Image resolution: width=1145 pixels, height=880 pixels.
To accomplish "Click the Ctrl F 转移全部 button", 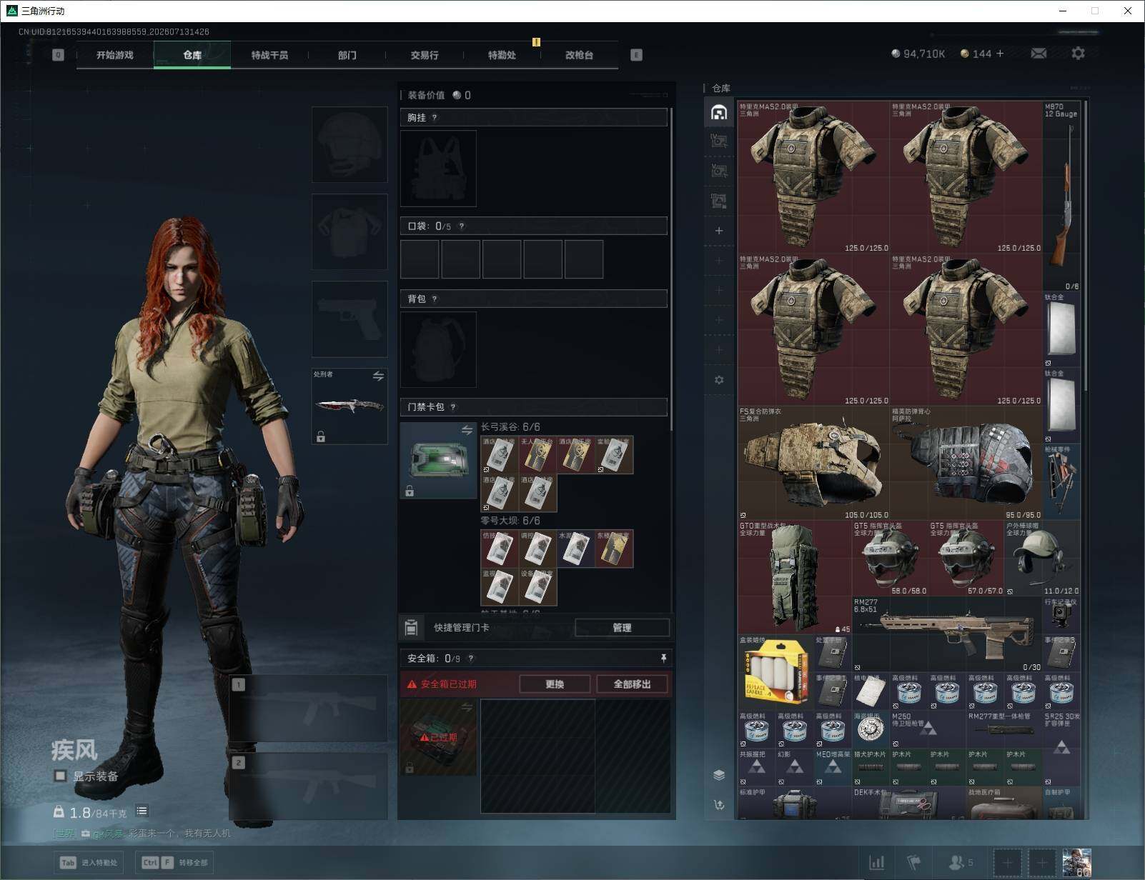I will tap(176, 863).
